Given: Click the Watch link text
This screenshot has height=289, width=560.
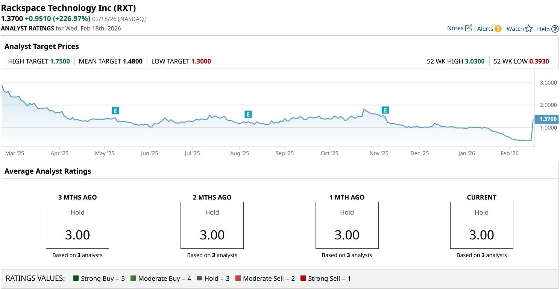Looking at the screenshot, I should coord(515,29).
